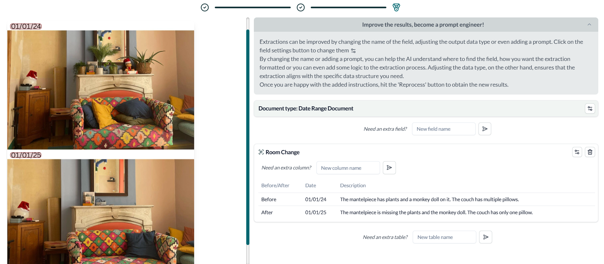Click the document preview vertical scrollbar
The height and width of the screenshot is (264, 604).
(x=248, y=136)
